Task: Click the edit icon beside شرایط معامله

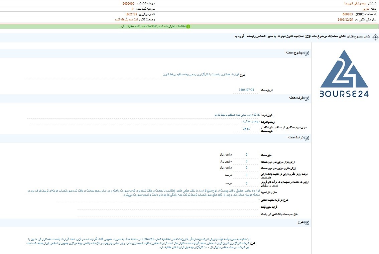Action: [306, 138]
